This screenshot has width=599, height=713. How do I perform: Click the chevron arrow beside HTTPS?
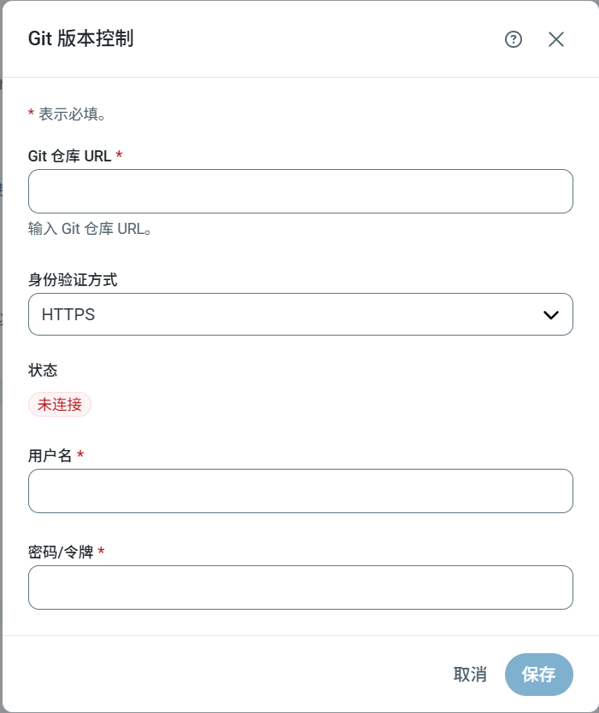(551, 315)
